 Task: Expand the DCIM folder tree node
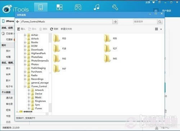click(25, 46)
